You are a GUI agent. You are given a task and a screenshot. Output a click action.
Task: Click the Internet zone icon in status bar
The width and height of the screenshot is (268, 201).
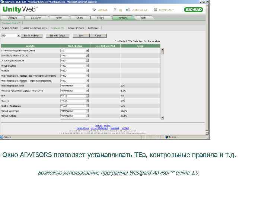click(x=166, y=137)
